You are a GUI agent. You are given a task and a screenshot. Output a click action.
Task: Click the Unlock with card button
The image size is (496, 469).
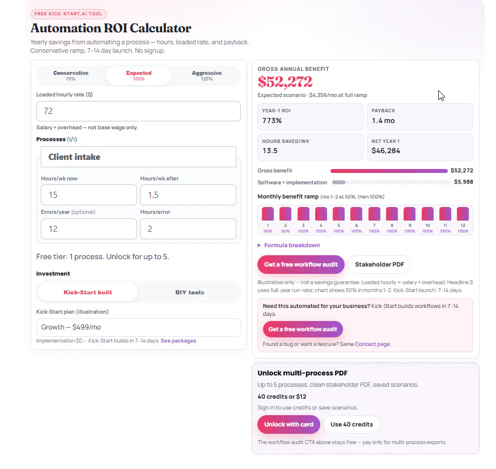coord(289,424)
